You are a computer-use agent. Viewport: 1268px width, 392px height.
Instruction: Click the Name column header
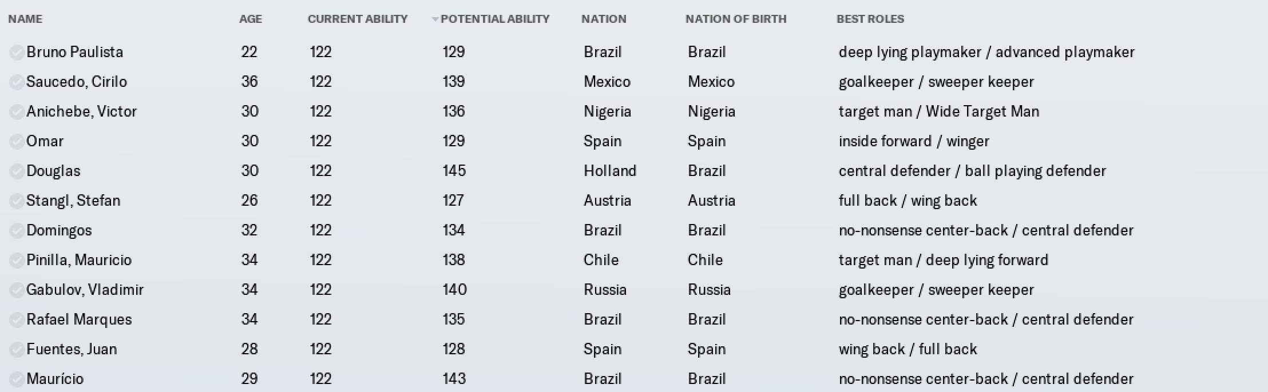coord(25,19)
